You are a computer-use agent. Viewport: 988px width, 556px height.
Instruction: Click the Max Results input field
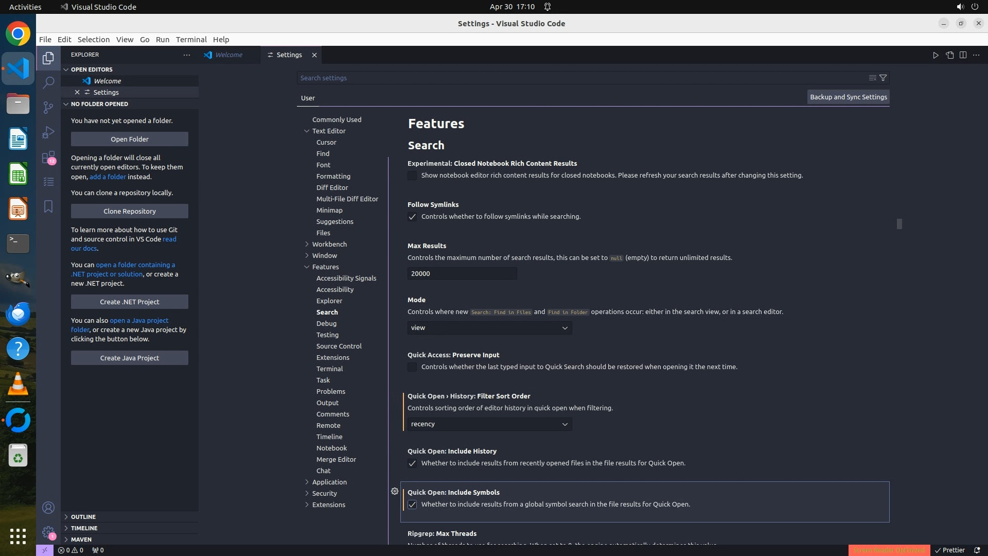tap(462, 273)
